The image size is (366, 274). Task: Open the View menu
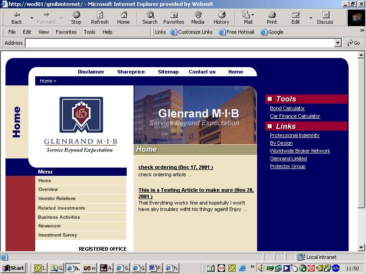43,32
